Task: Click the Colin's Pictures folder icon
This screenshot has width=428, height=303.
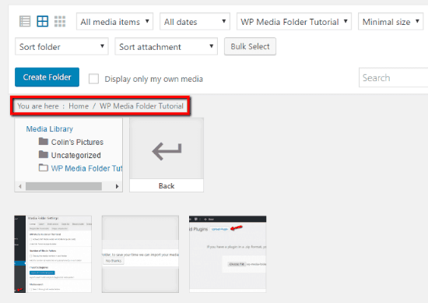Action: (x=44, y=141)
